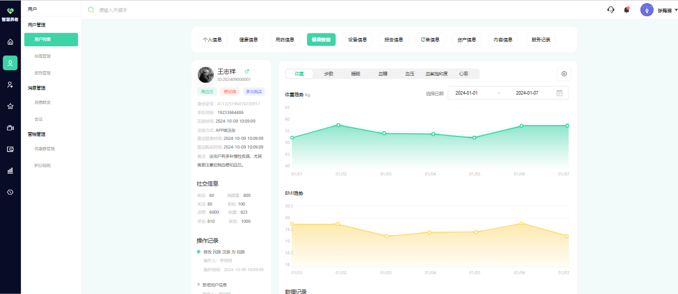Open the 健康信息 tab
The height and width of the screenshot is (294, 678).
point(249,40)
